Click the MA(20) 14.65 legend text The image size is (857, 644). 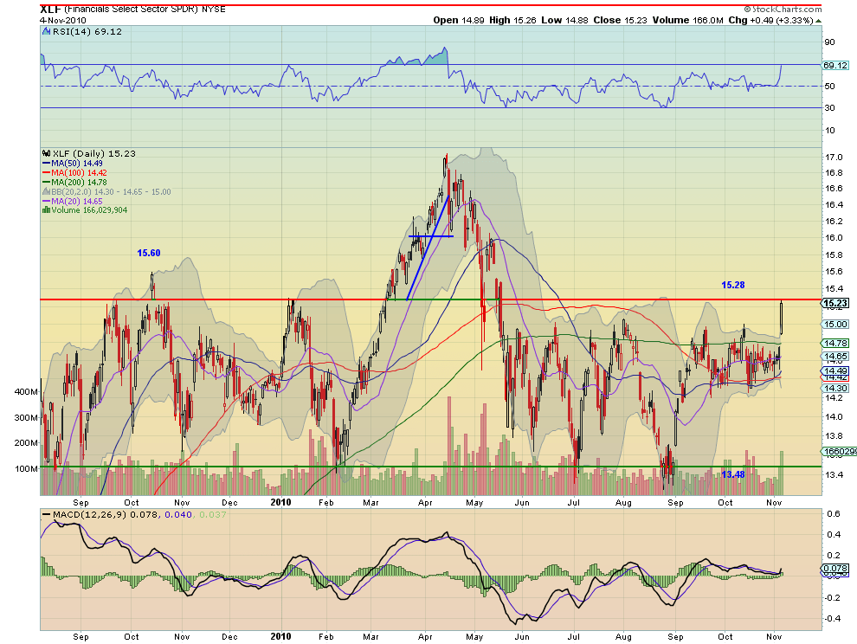pos(76,201)
